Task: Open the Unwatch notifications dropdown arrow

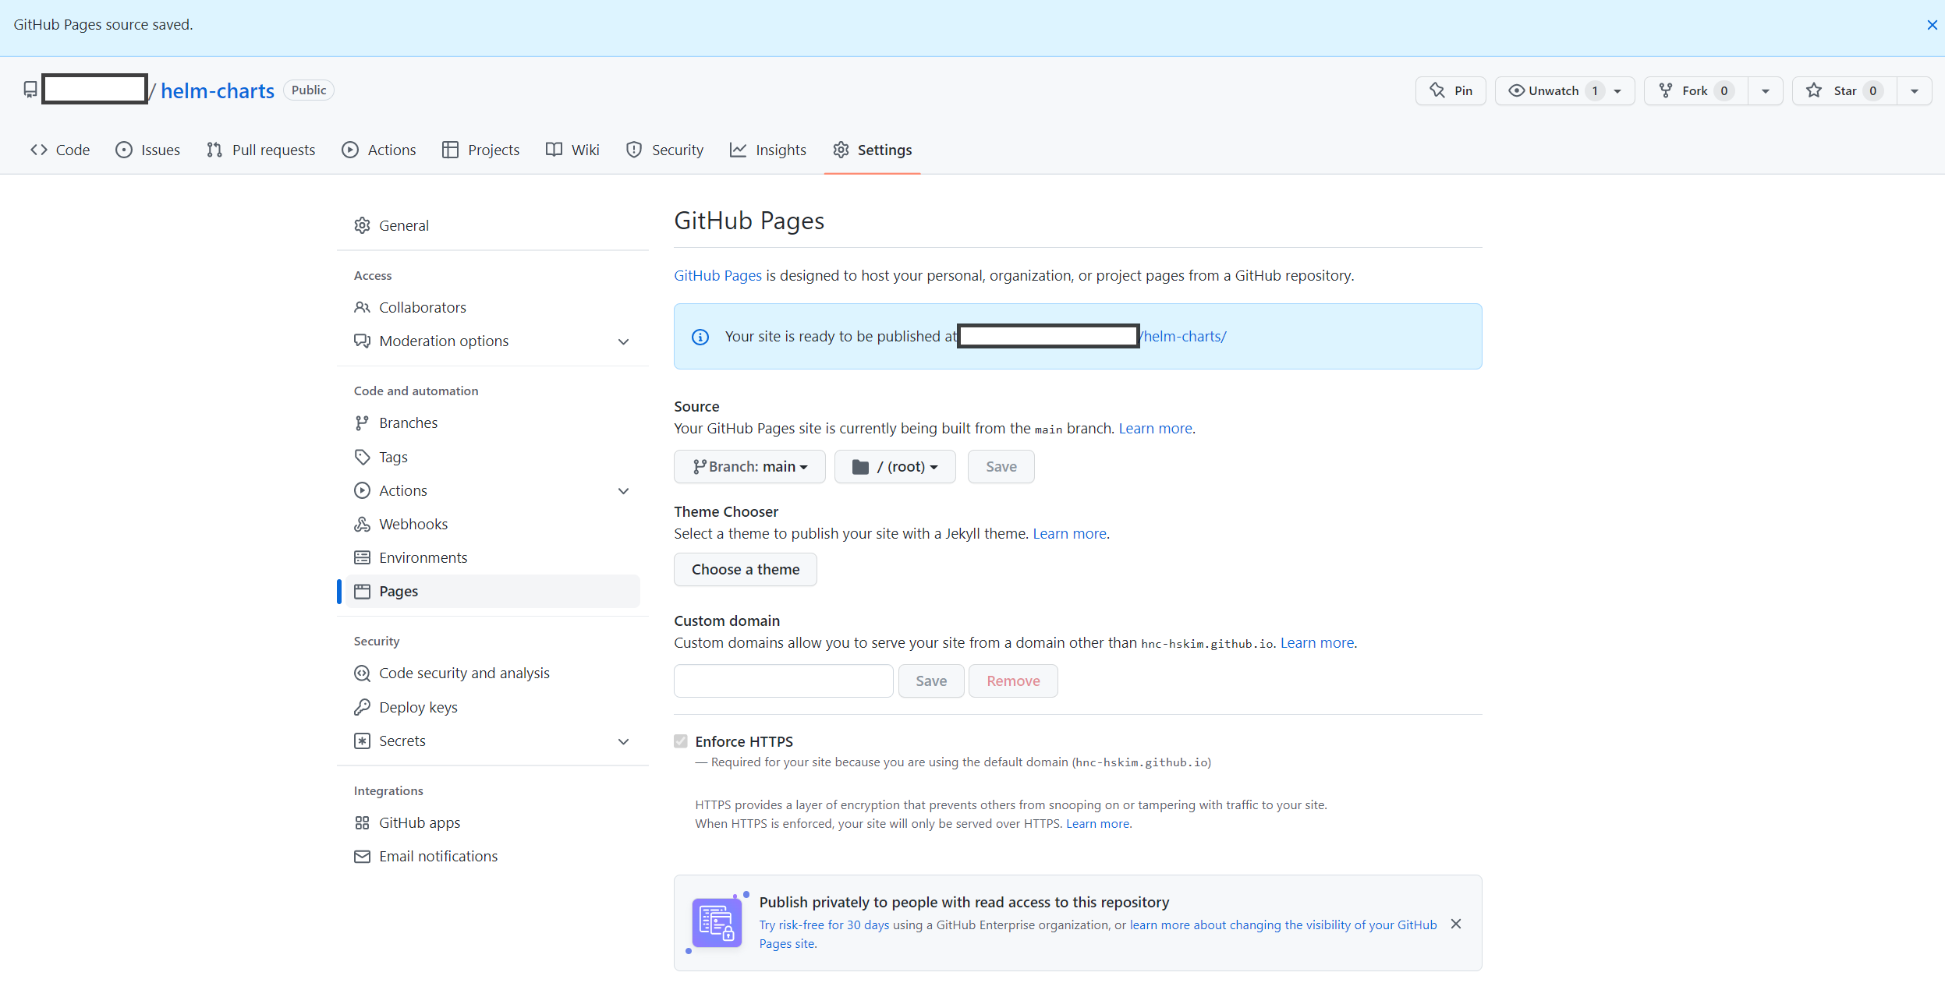Action: click(1618, 91)
